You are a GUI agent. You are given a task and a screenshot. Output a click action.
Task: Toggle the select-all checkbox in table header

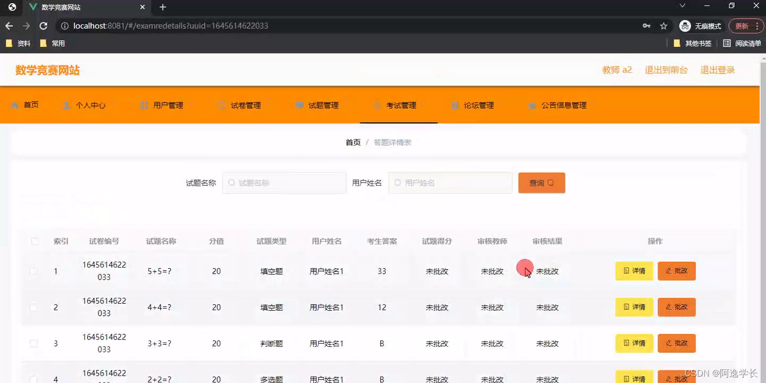(35, 241)
